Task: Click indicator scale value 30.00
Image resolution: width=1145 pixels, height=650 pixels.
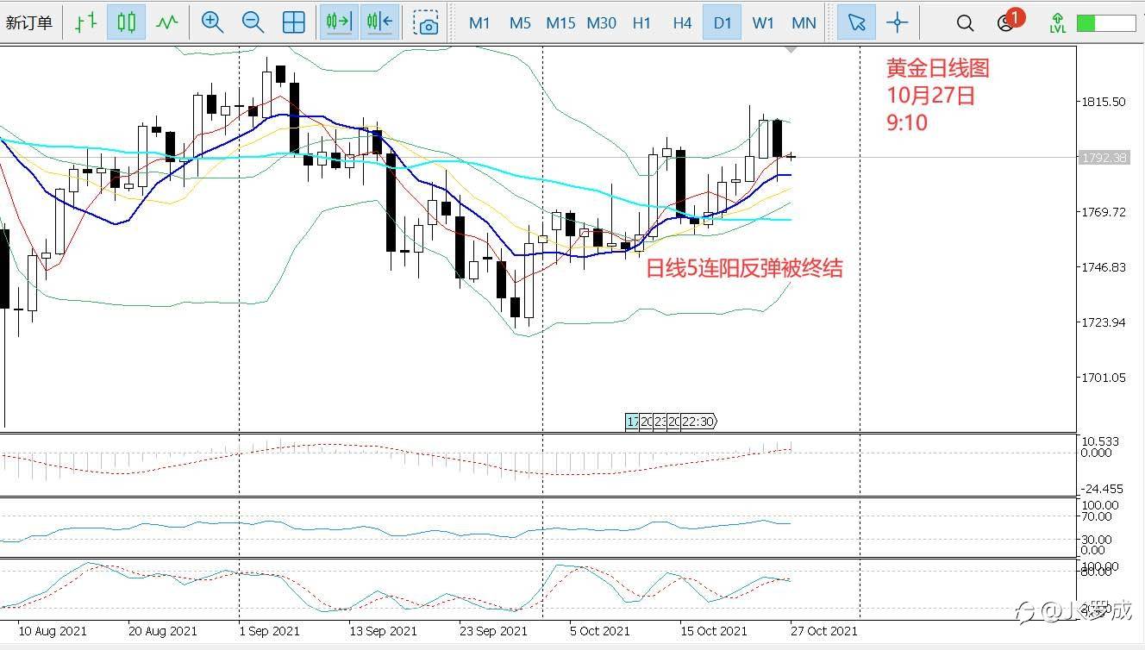Action: pyautogui.click(x=1097, y=540)
